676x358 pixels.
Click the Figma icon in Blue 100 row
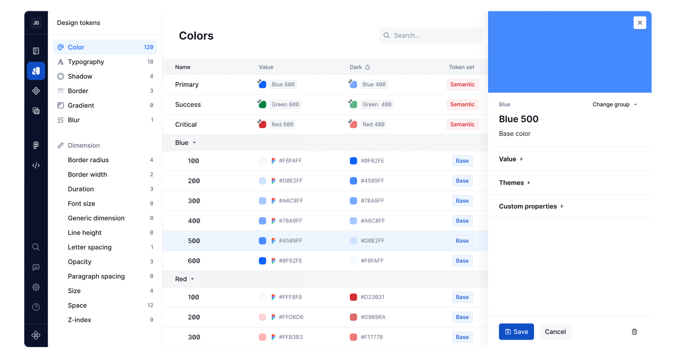(x=273, y=161)
